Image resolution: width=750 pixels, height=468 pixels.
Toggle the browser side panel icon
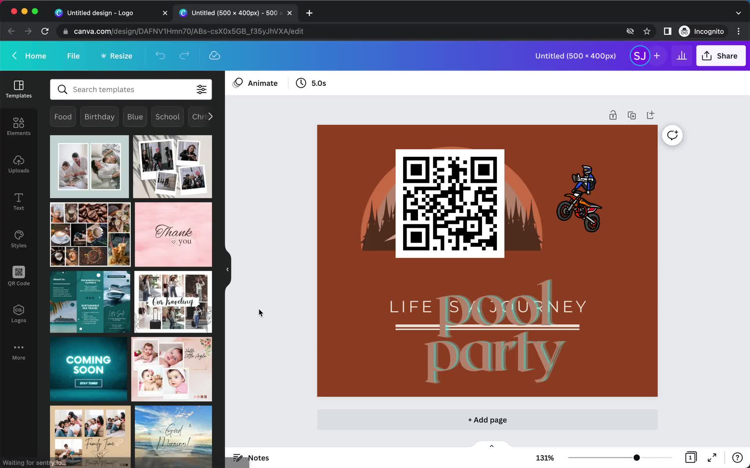point(668,31)
